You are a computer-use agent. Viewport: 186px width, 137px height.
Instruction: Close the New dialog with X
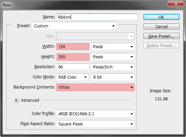[x=176, y=3]
